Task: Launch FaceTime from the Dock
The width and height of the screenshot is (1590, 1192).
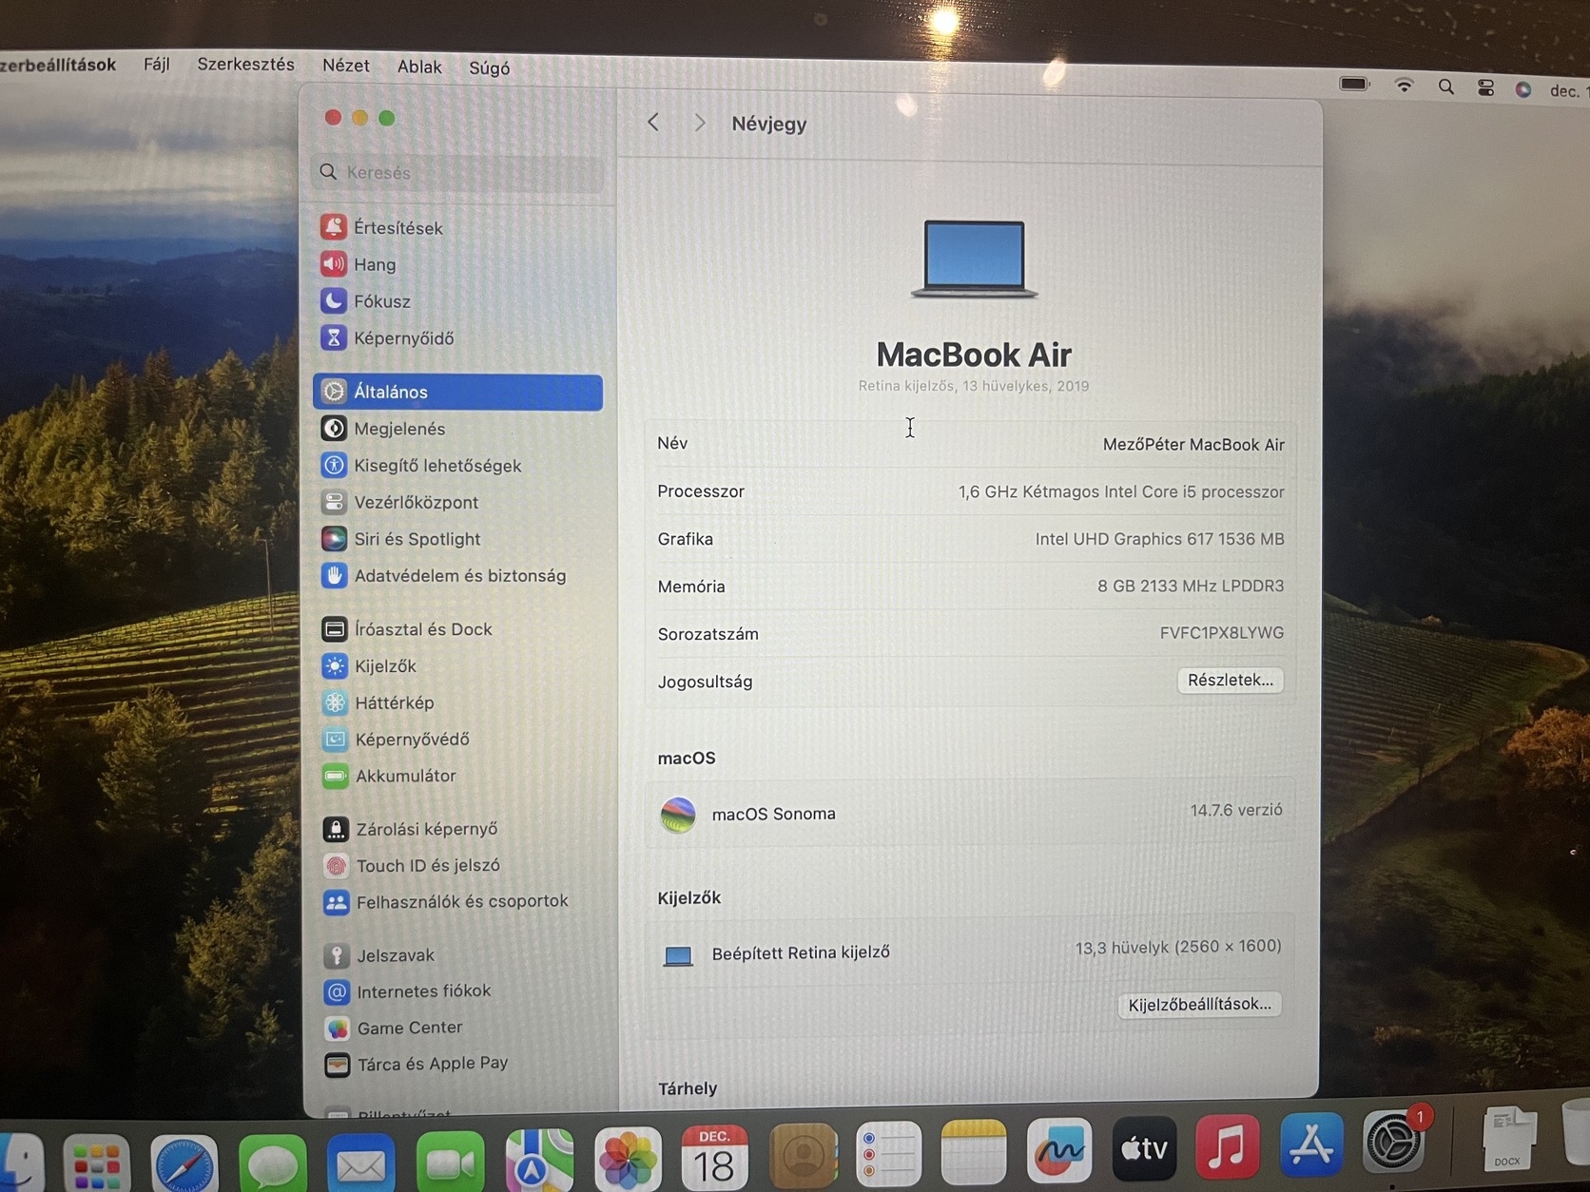Action: (x=450, y=1160)
